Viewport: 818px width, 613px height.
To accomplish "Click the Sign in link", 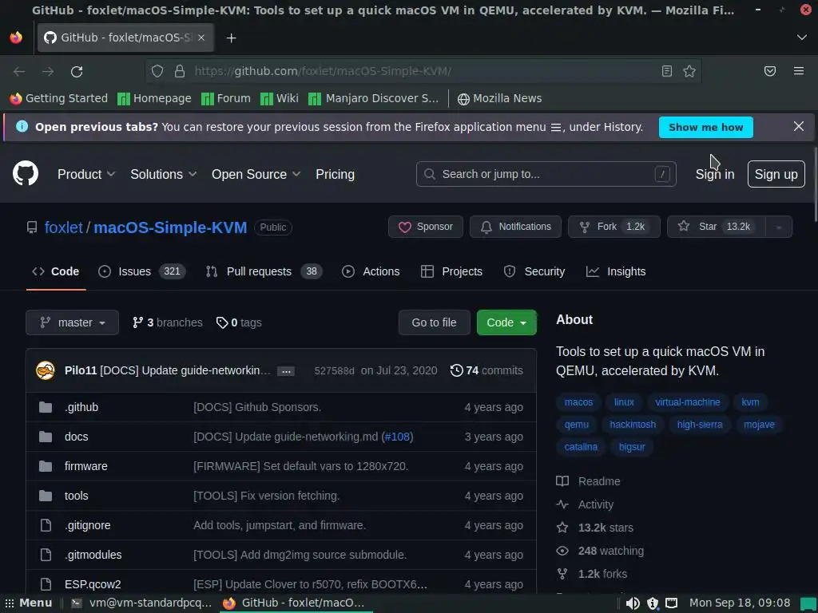I will pos(715,174).
